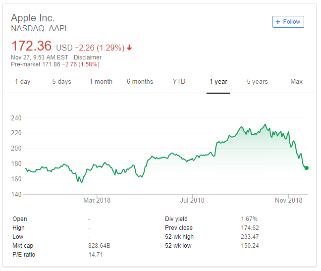
Task: Choose the 1 year tab
Action: (x=218, y=81)
